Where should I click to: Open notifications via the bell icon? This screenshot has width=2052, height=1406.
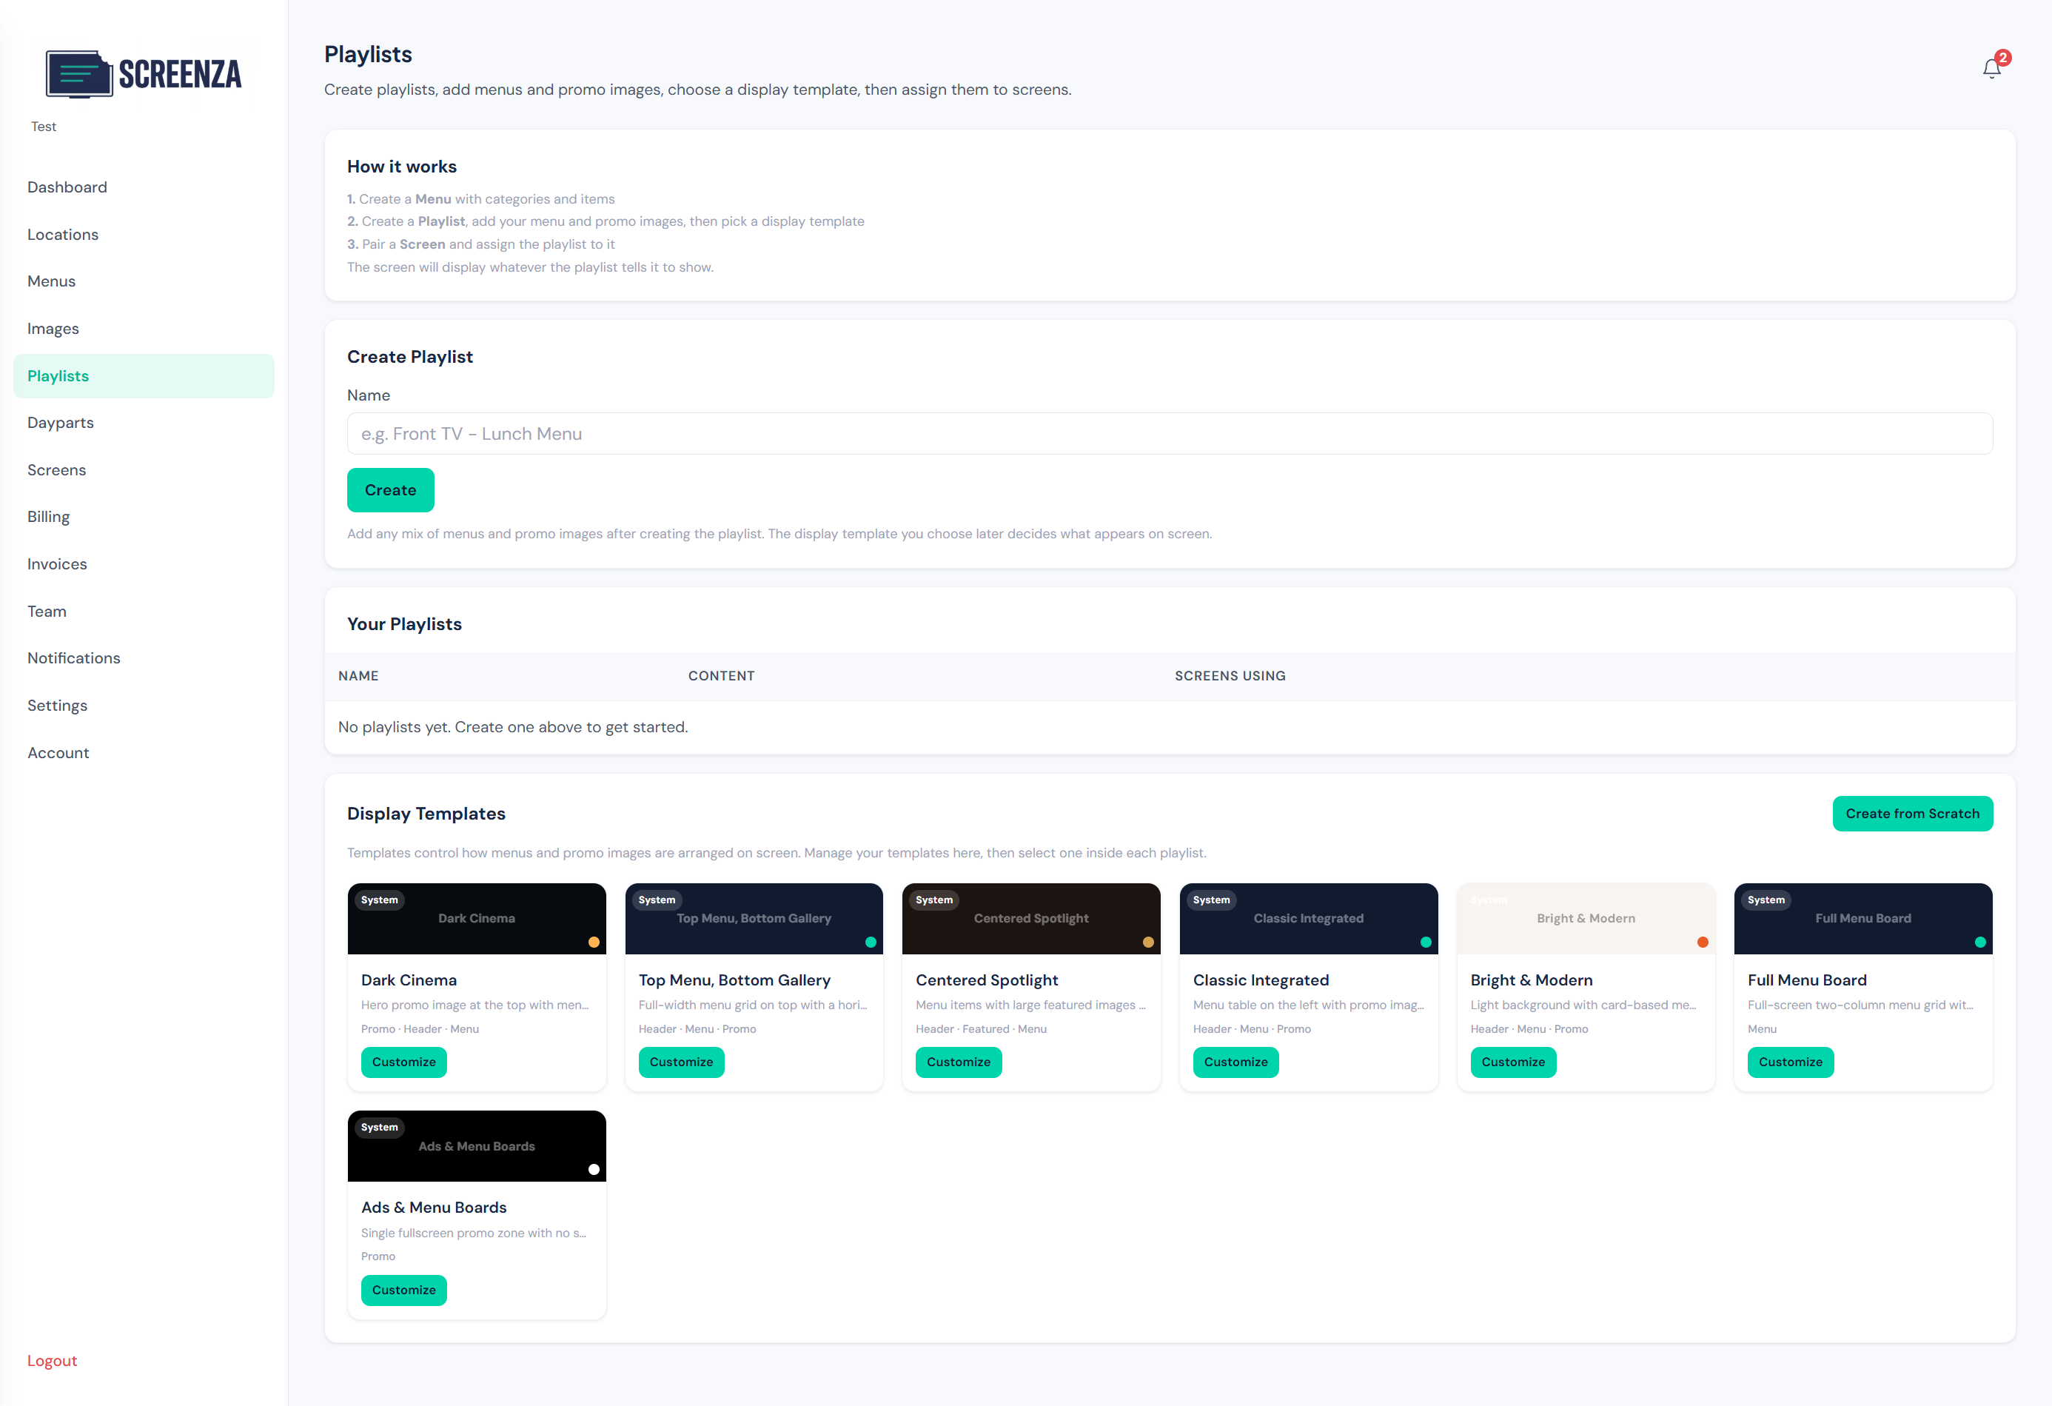(1991, 67)
